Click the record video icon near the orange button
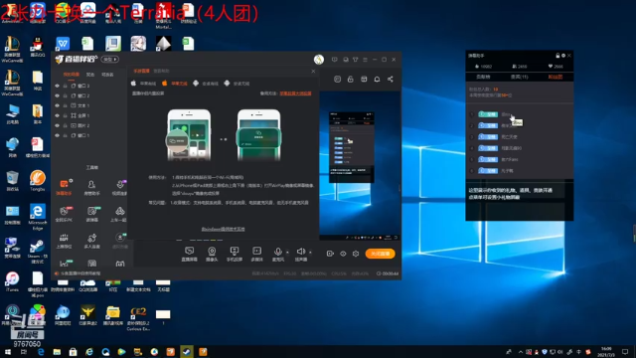This screenshot has height=358, width=636. tap(330, 254)
